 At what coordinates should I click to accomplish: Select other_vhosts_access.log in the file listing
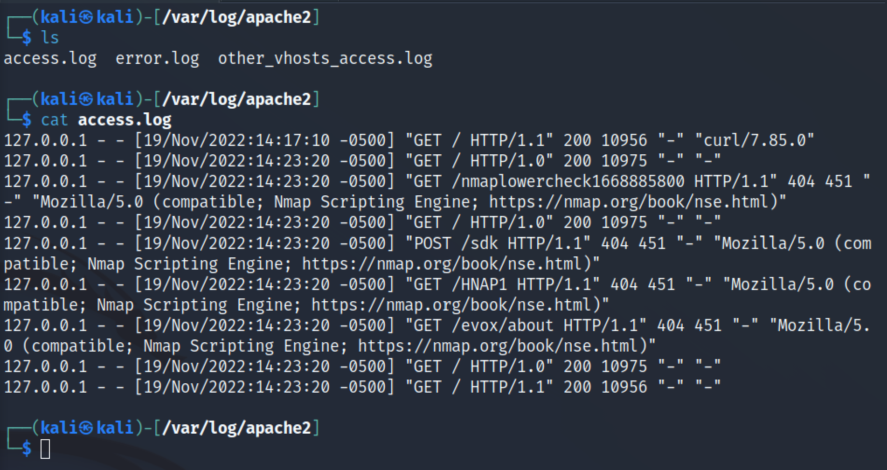(x=325, y=59)
